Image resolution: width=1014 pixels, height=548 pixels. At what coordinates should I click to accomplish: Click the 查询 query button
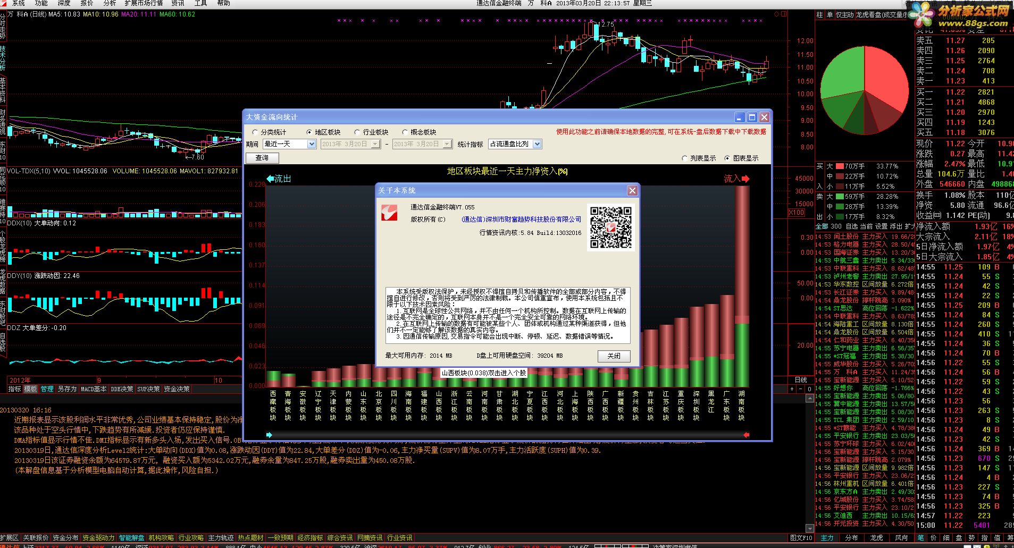262,158
